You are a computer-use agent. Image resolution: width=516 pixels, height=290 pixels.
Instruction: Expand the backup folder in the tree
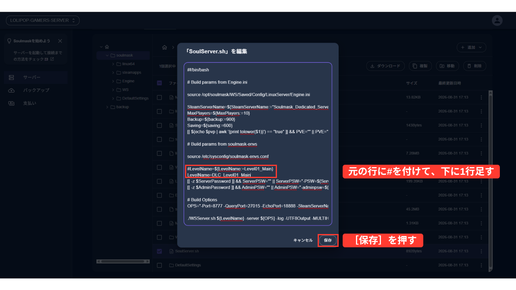coord(107,107)
